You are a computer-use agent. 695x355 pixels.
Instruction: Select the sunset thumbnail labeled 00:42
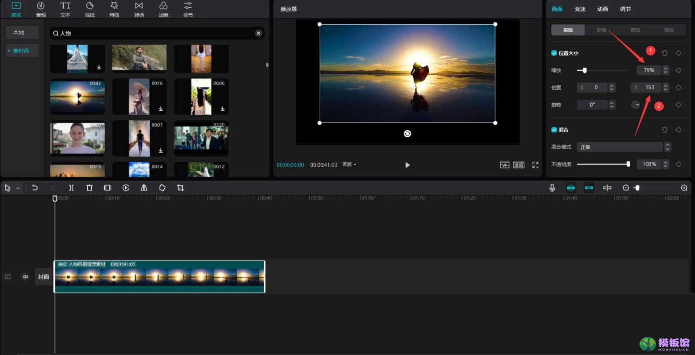pos(77,96)
